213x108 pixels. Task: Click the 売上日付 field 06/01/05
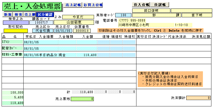(63, 31)
